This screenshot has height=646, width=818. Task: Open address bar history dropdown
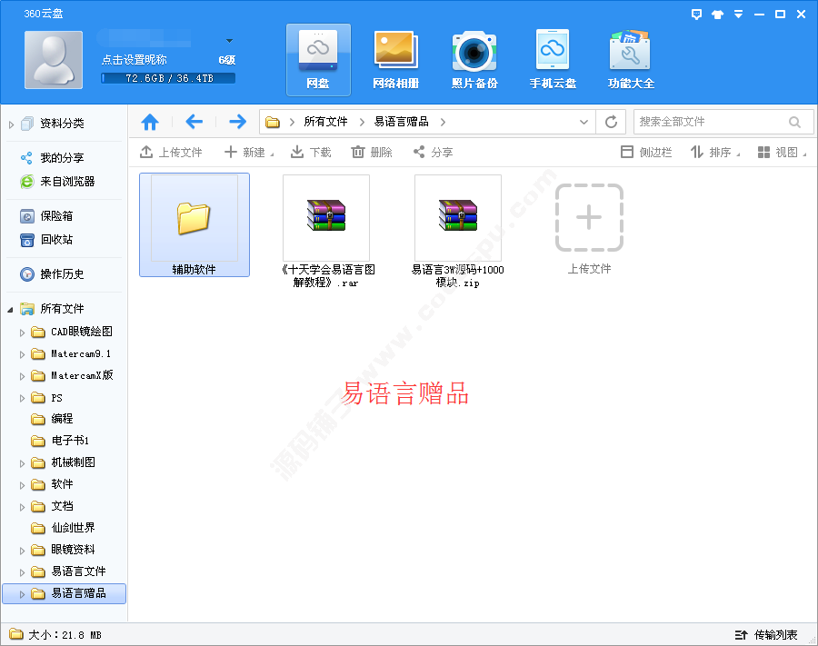click(x=584, y=122)
